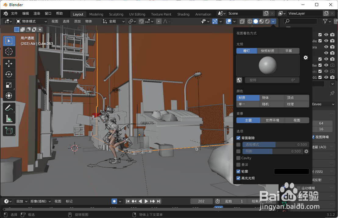Select the Scale tool

(x=9, y=85)
